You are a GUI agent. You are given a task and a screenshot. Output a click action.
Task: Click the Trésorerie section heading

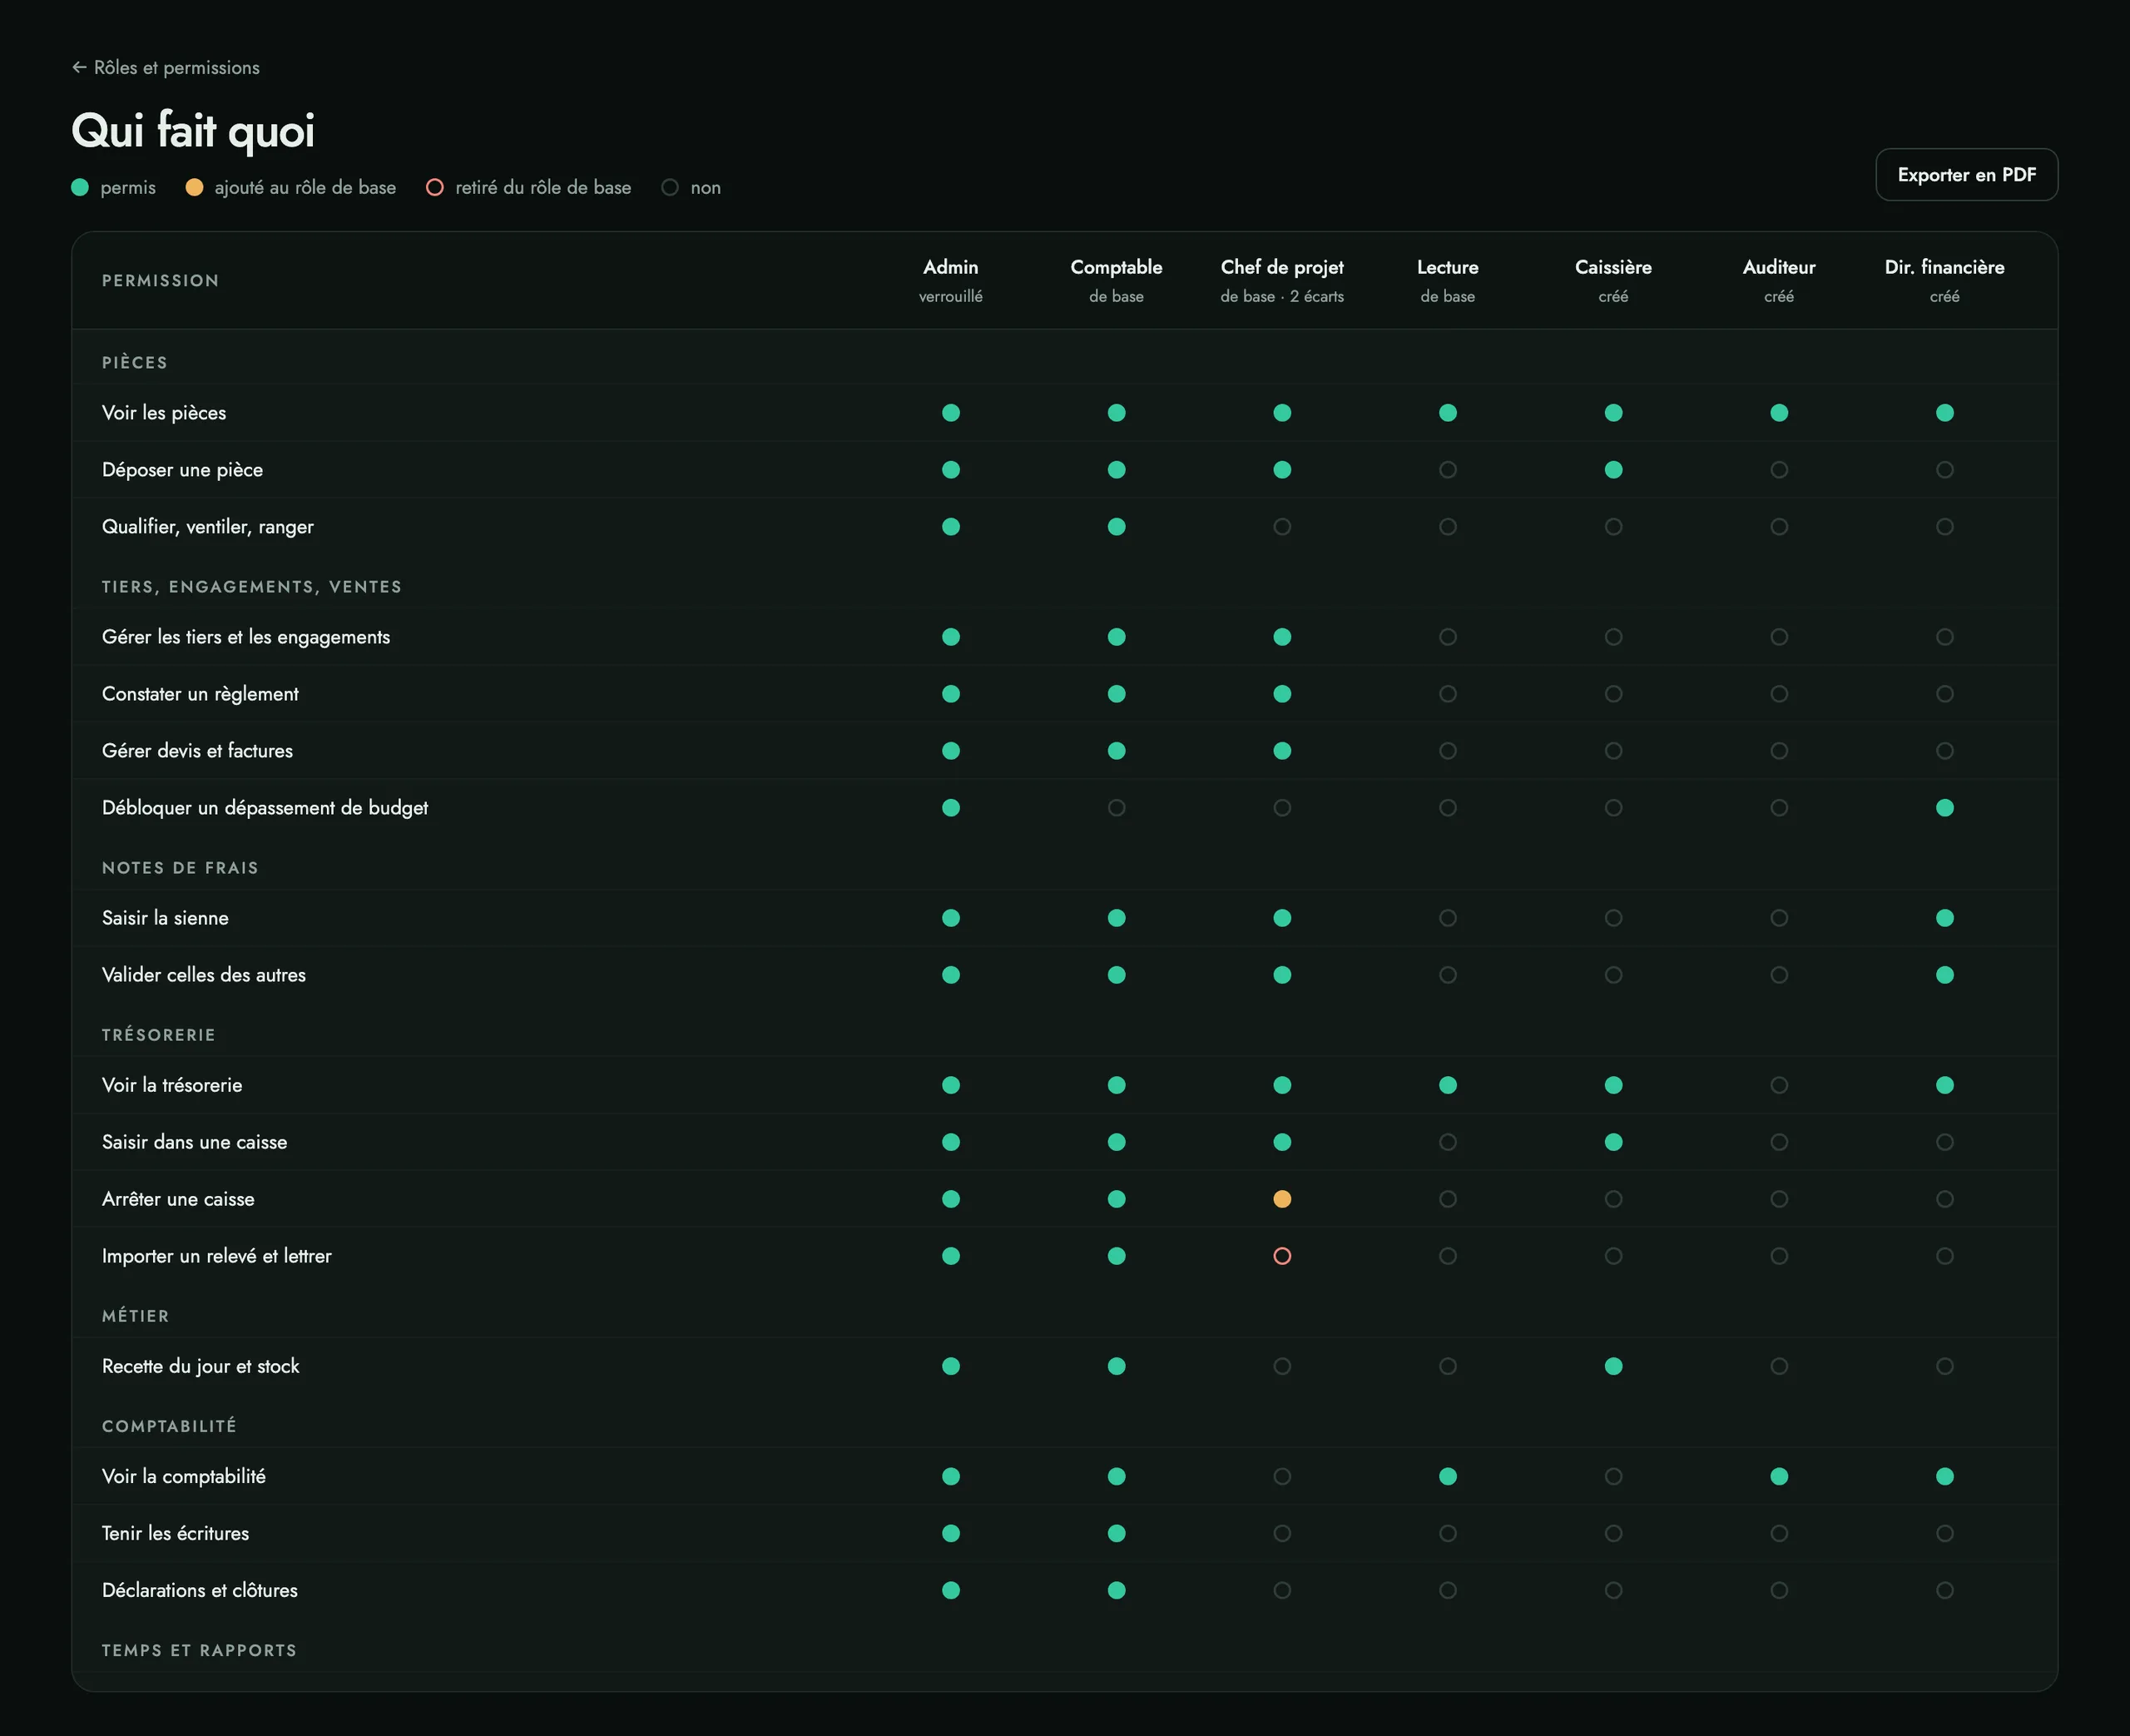pos(159,1035)
